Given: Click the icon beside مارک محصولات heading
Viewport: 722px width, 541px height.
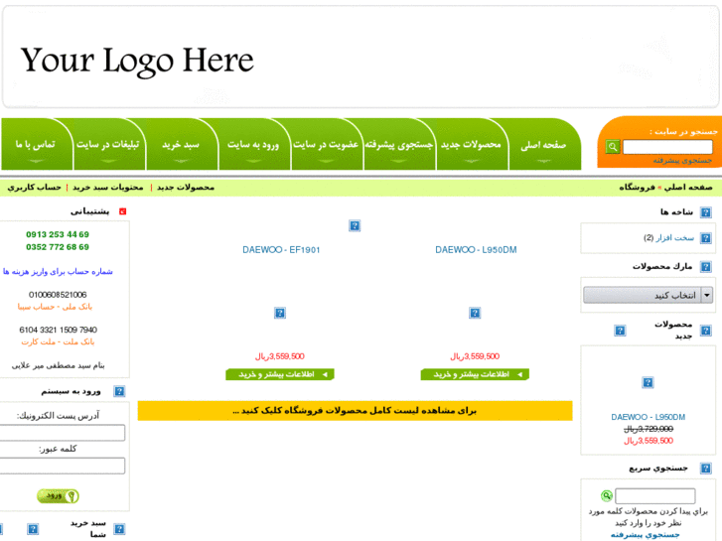Looking at the screenshot, I should click(x=705, y=267).
